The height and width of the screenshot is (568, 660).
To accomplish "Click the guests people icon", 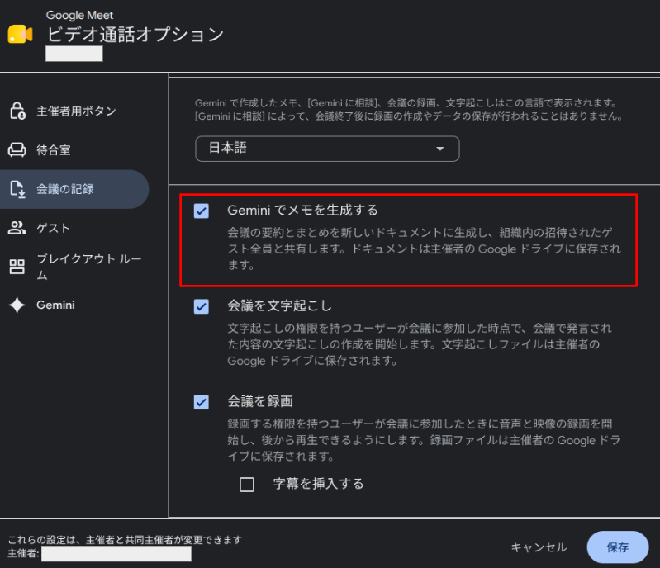I will coord(17,228).
